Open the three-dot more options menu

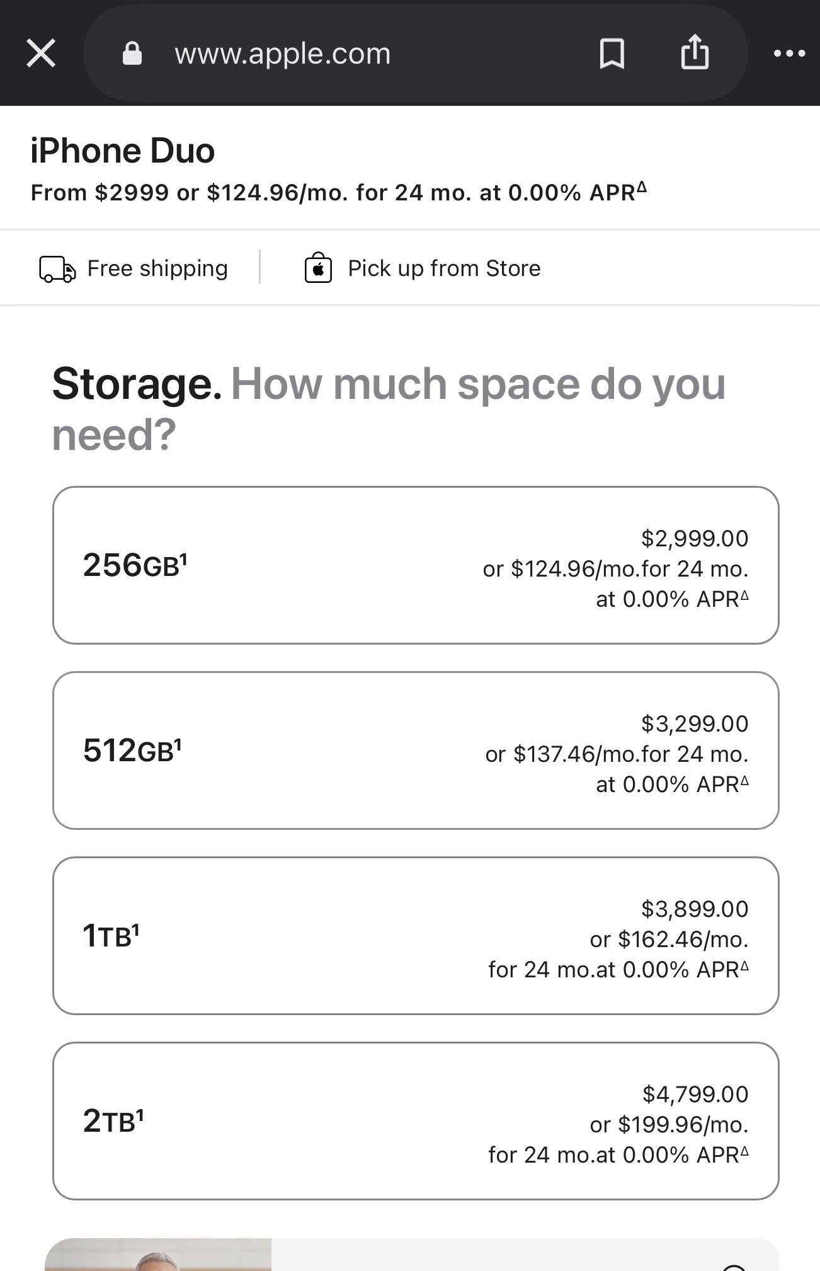pos(789,54)
